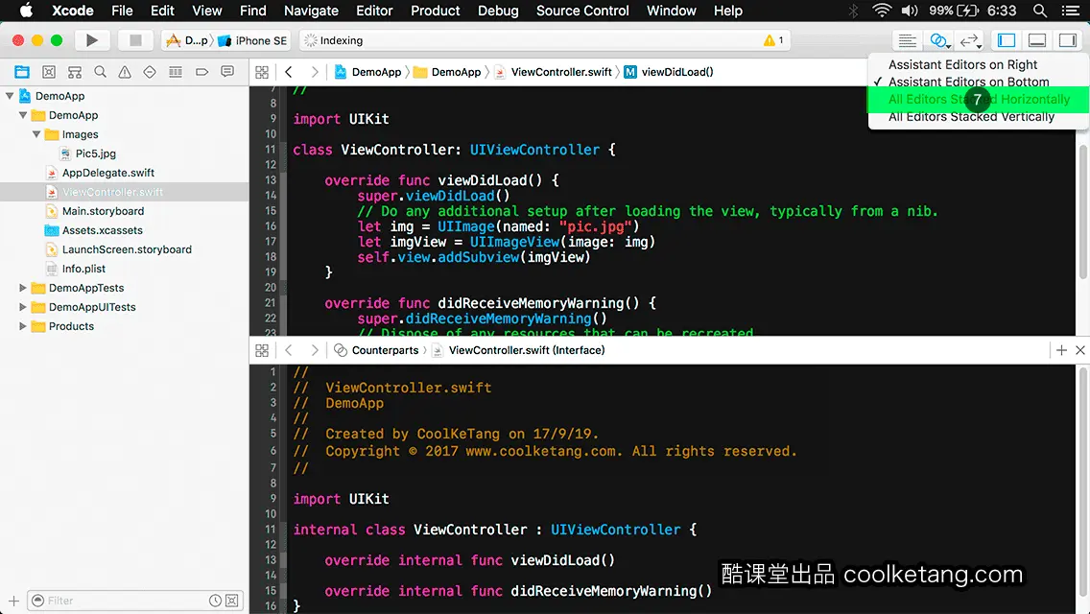Screen dimensions: 1090x614
Task: Open the Editor menu
Action: pos(374,11)
